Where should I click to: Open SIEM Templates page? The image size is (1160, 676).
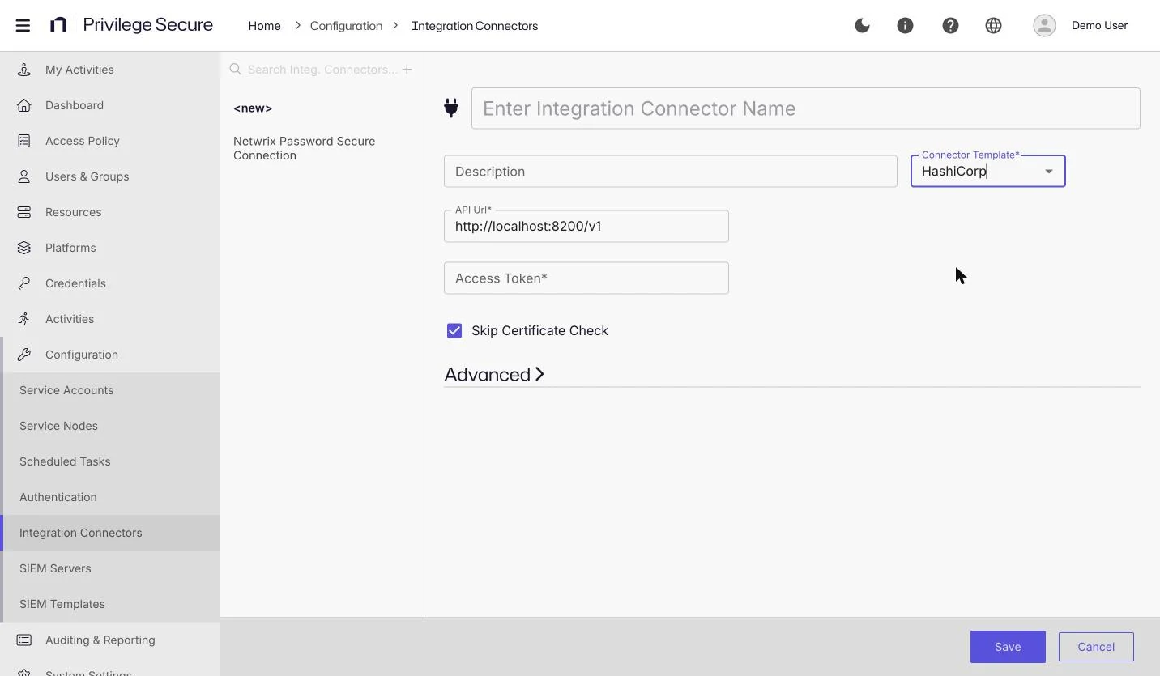[x=110, y=604]
